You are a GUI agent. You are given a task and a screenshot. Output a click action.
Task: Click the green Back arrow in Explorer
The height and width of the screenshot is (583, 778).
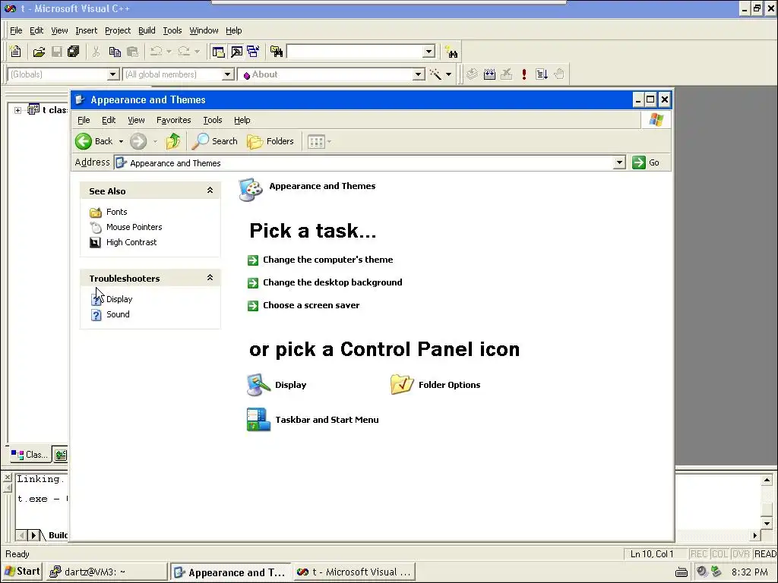(84, 141)
